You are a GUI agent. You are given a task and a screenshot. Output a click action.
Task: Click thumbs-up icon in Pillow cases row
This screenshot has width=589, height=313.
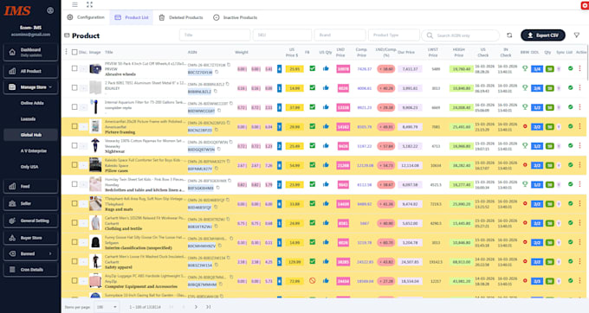pyautogui.click(x=326, y=165)
